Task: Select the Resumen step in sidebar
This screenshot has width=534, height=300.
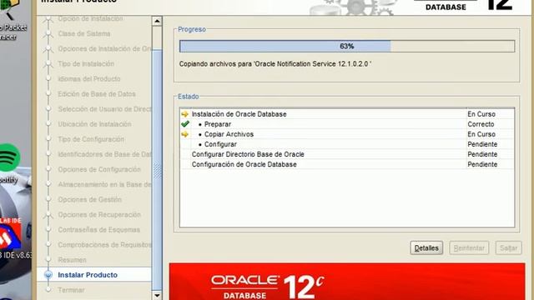Action: click(72, 260)
